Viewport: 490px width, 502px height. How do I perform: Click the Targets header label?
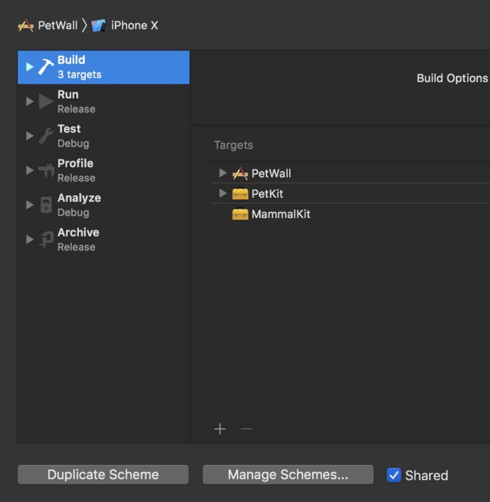click(233, 145)
